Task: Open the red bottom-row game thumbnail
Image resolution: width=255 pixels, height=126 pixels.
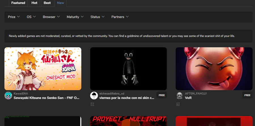Action: point(214,121)
